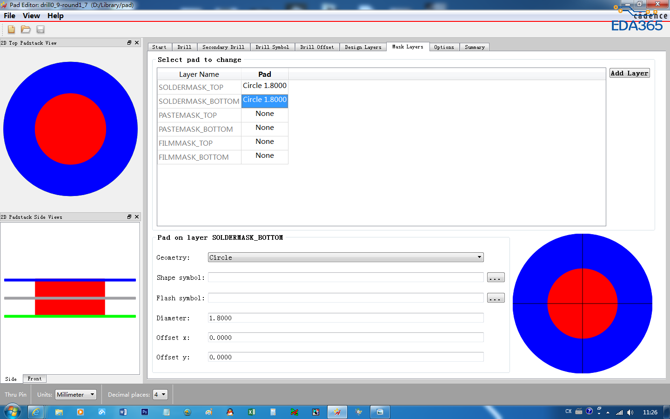
Task: Open the Units dropdown showing Millimeter
Action: [76, 394]
